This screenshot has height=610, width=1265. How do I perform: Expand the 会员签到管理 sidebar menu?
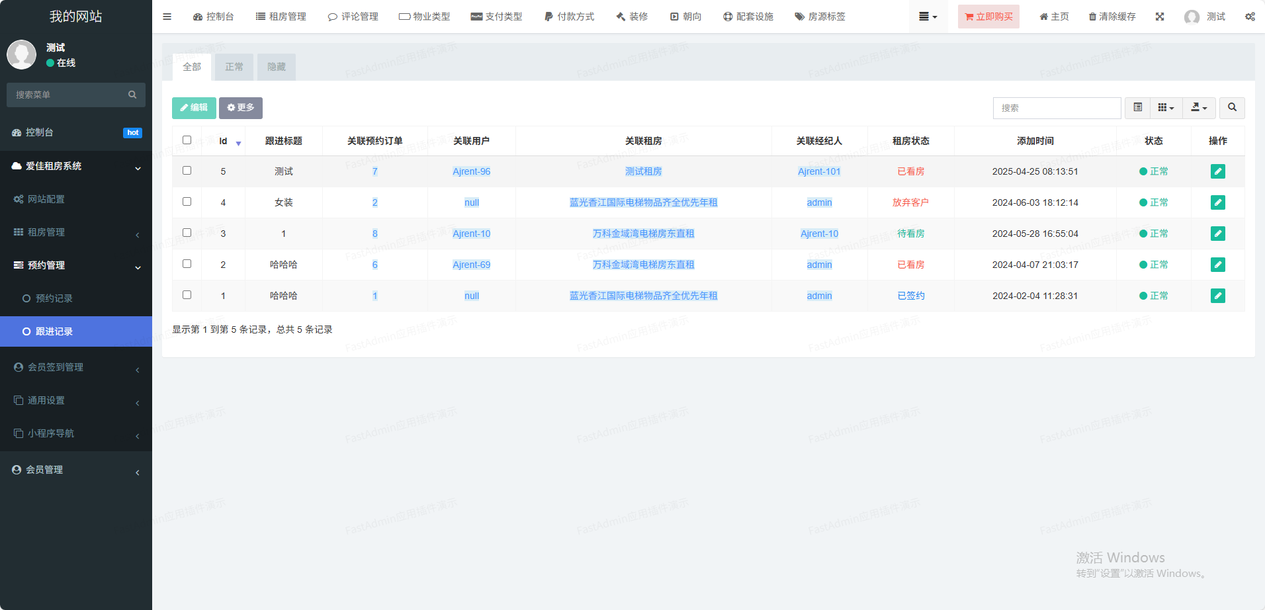[x=76, y=367]
